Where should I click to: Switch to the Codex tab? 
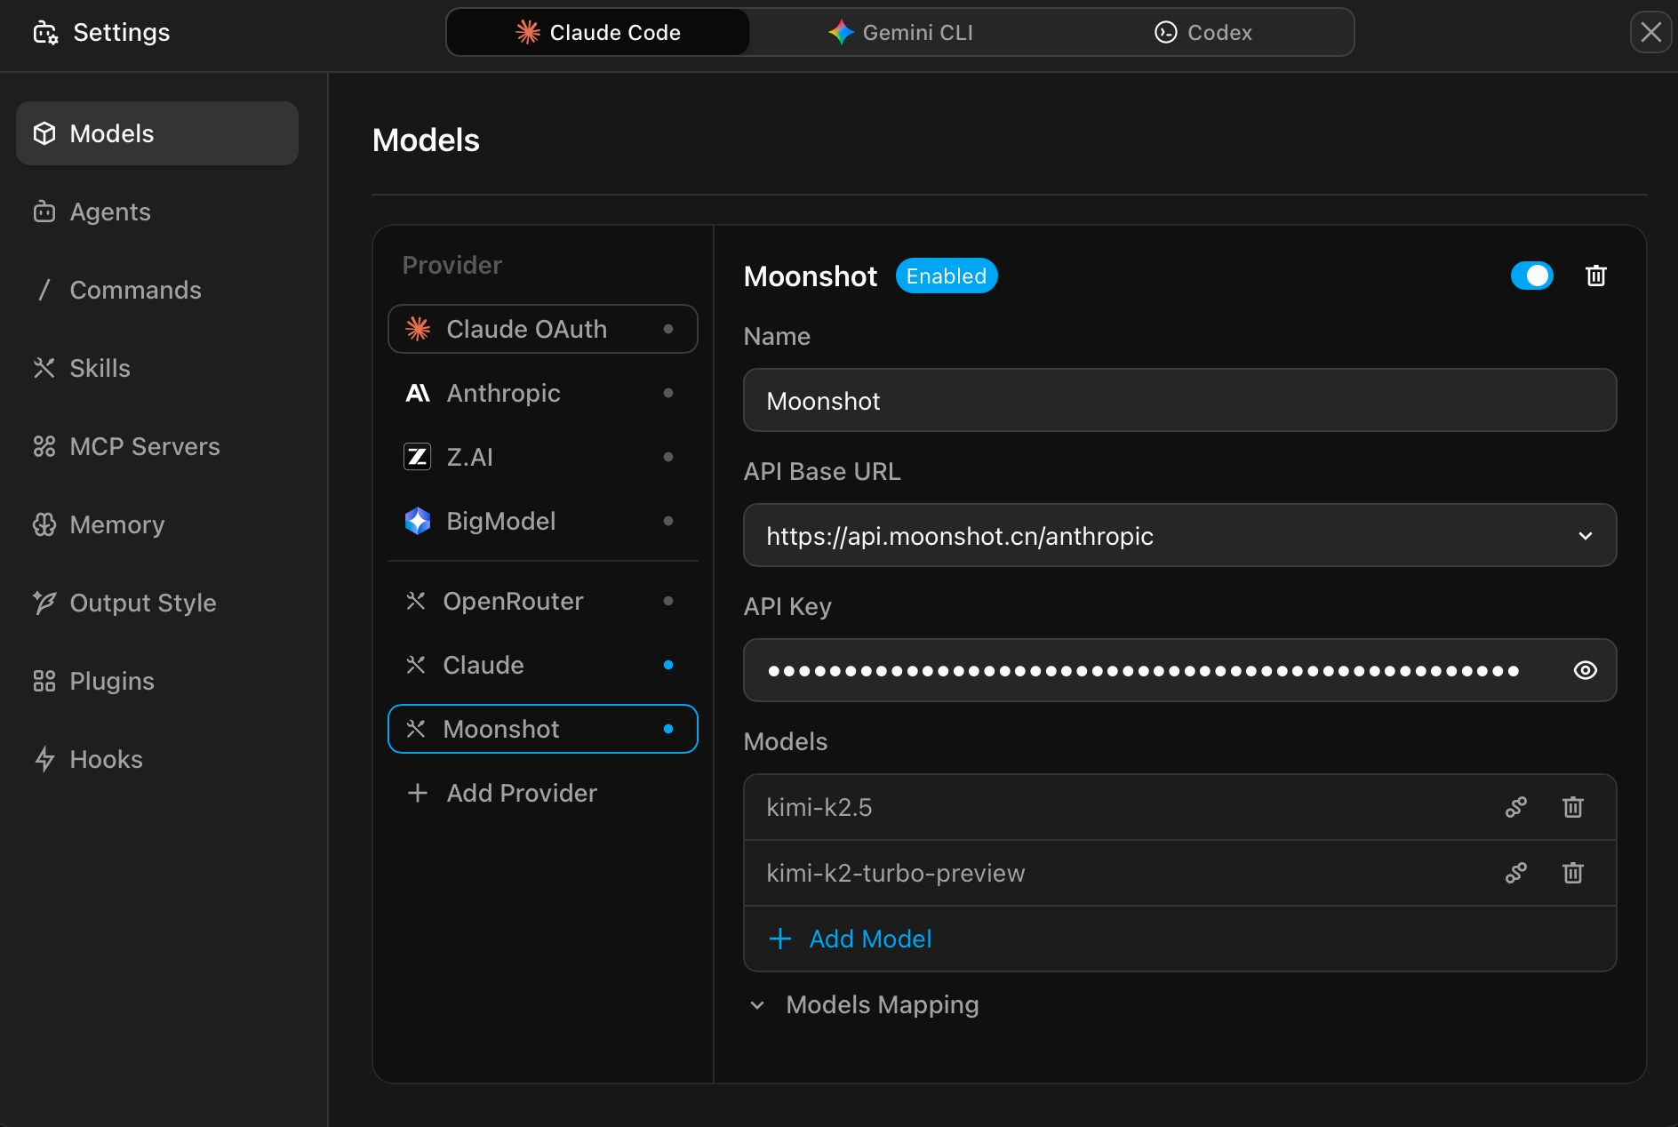coord(1203,32)
